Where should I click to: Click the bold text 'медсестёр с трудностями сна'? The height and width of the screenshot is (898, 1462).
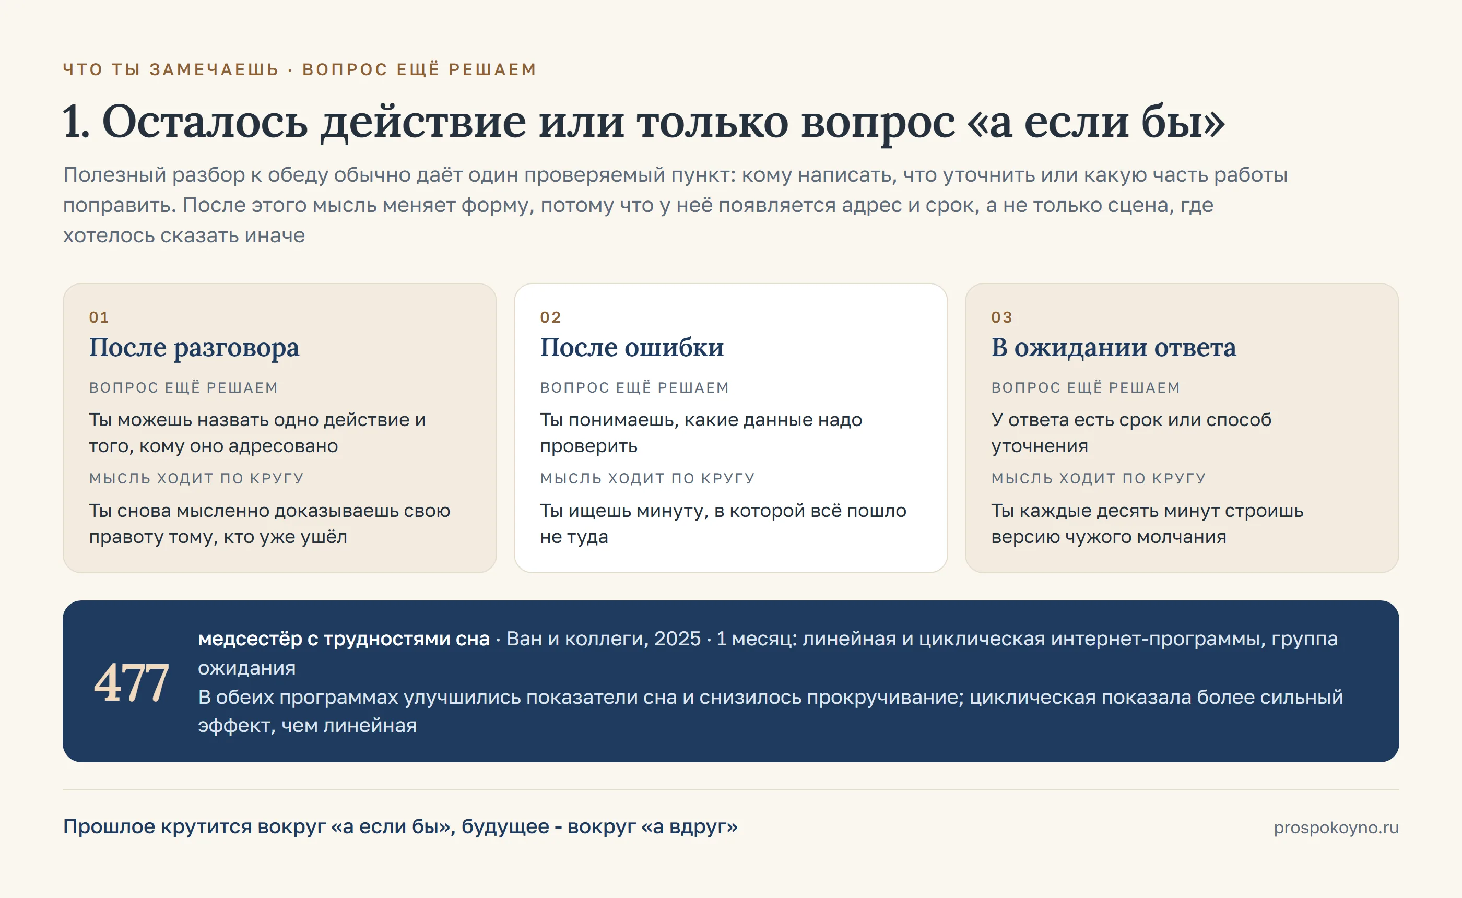click(344, 639)
